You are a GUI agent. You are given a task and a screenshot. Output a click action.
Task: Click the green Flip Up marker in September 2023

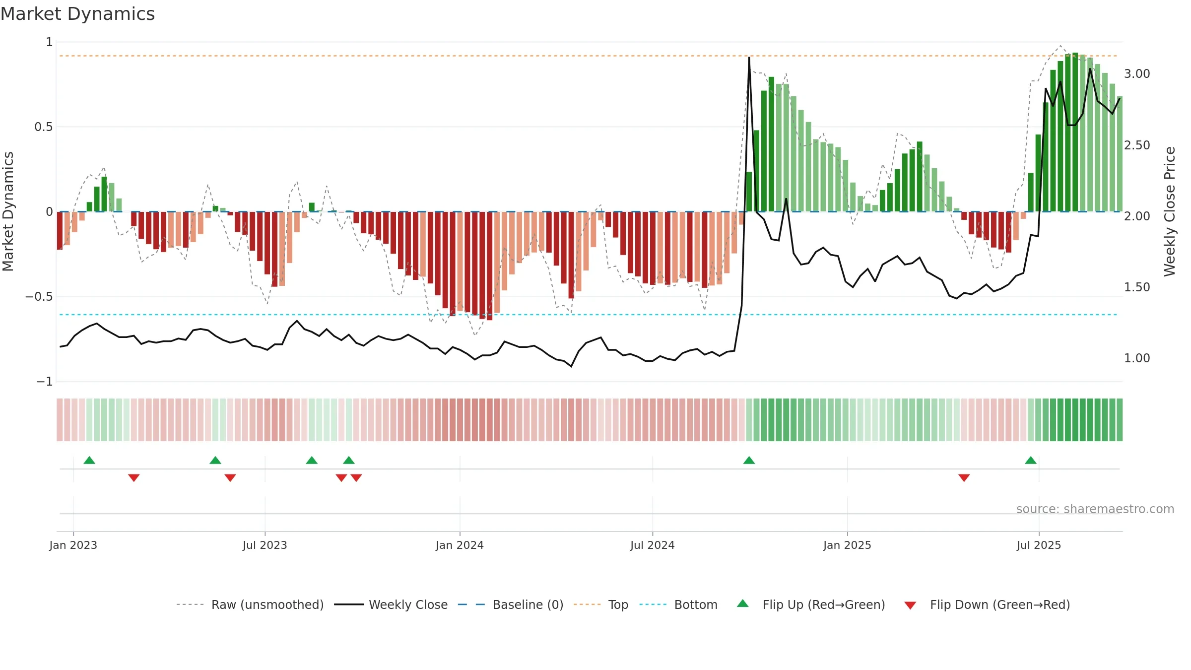pos(349,461)
